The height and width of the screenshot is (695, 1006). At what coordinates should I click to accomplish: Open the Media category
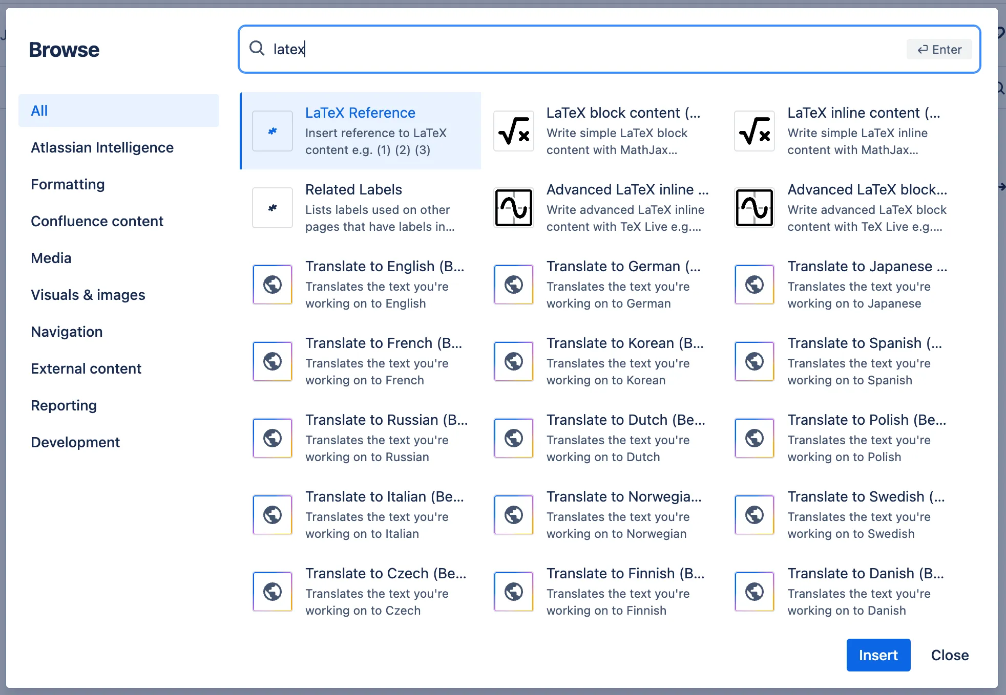point(119,258)
